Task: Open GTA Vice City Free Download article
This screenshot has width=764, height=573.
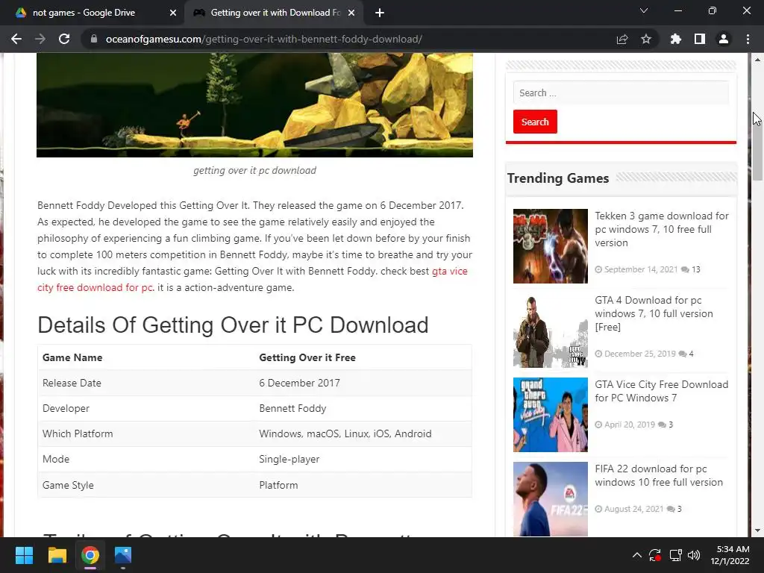Action: [x=661, y=391]
